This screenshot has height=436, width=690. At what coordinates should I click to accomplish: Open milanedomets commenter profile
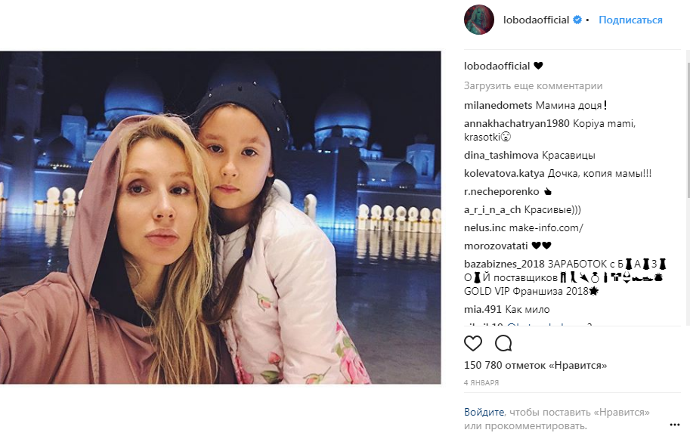click(498, 105)
